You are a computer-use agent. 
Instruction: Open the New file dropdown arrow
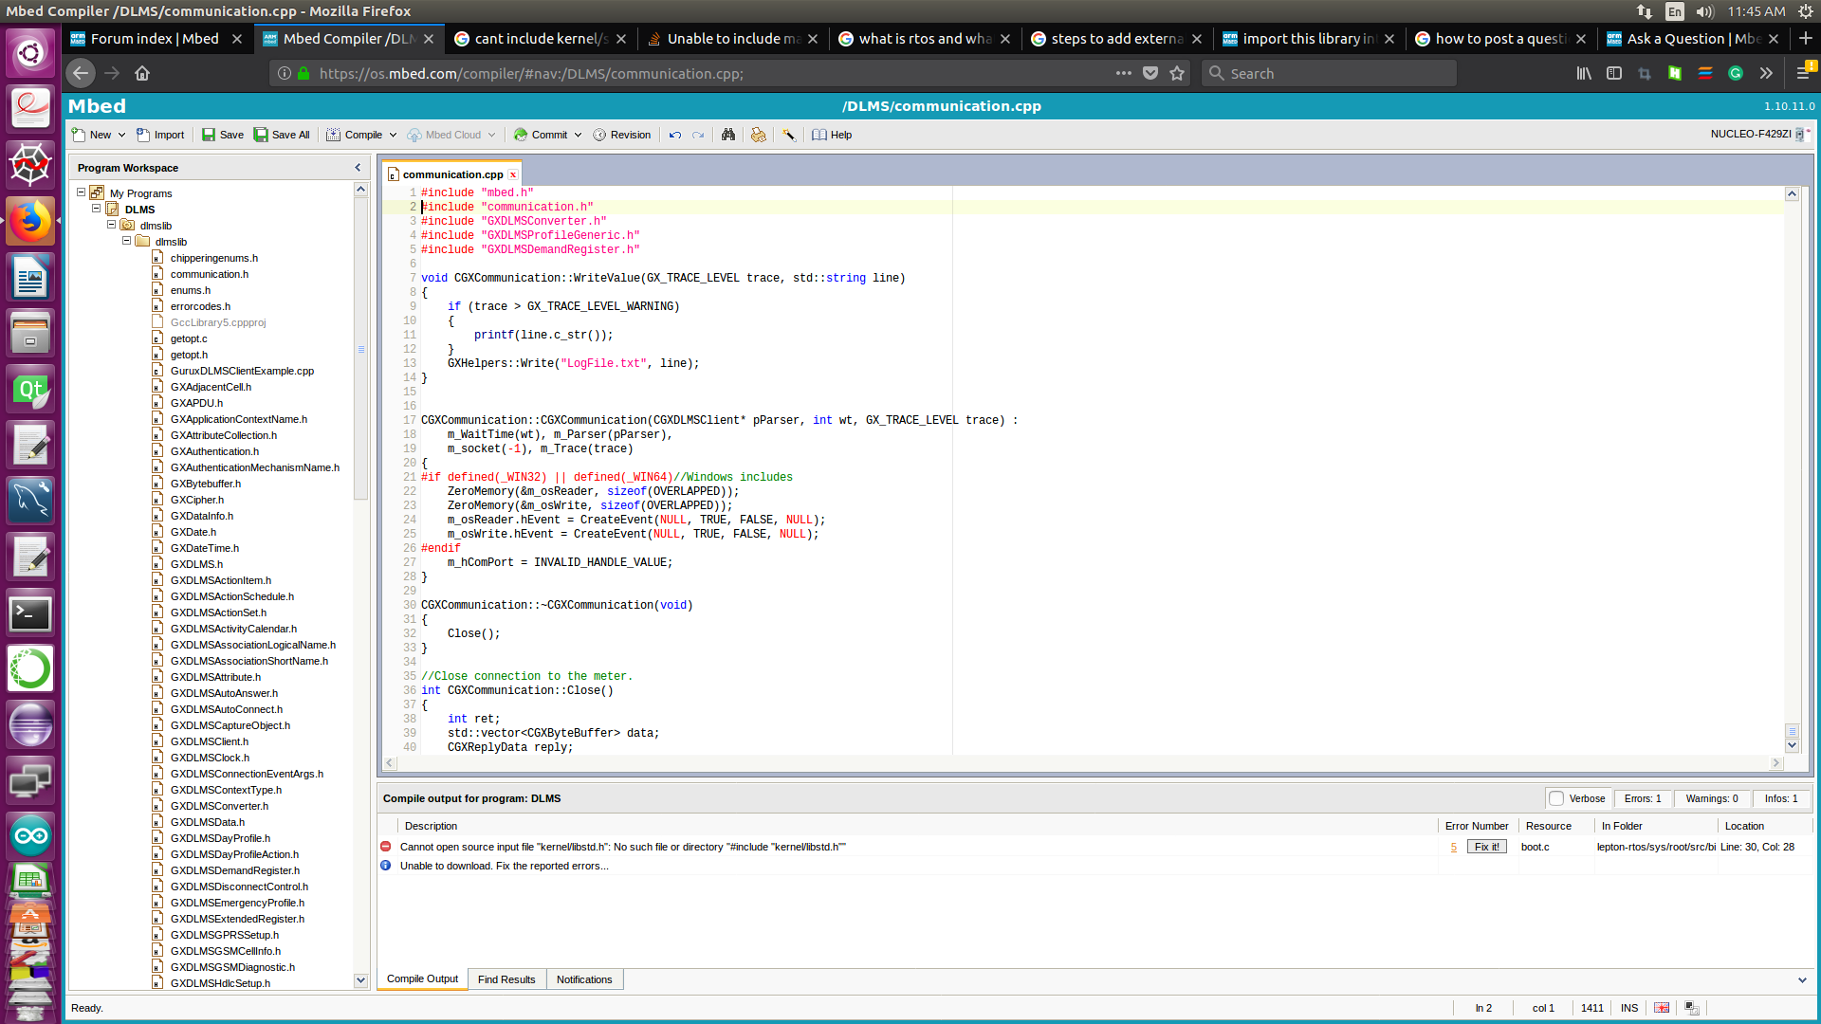pos(122,135)
